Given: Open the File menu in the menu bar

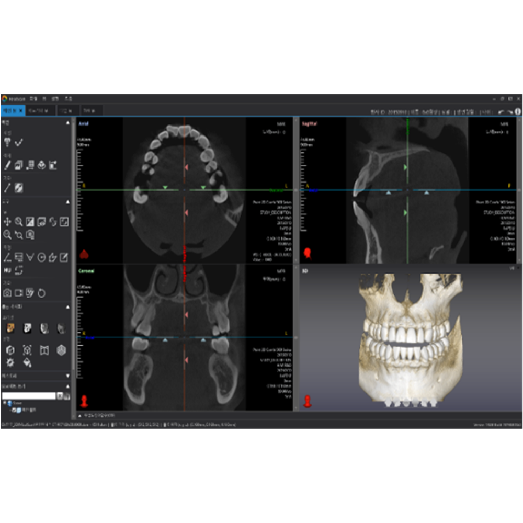Looking at the screenshot, I should [x=33, y=99].
